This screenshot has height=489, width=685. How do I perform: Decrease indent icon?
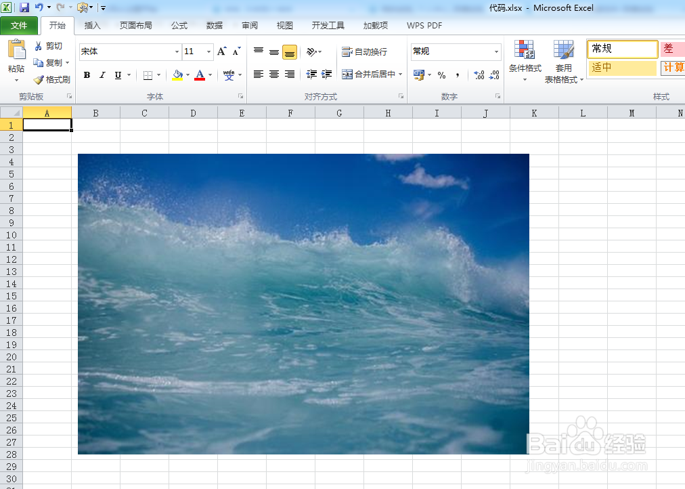coord(311,75)
